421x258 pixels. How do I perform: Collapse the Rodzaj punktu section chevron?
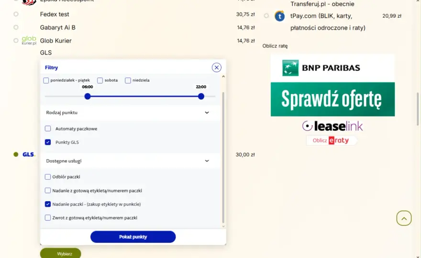pos(207,113)
